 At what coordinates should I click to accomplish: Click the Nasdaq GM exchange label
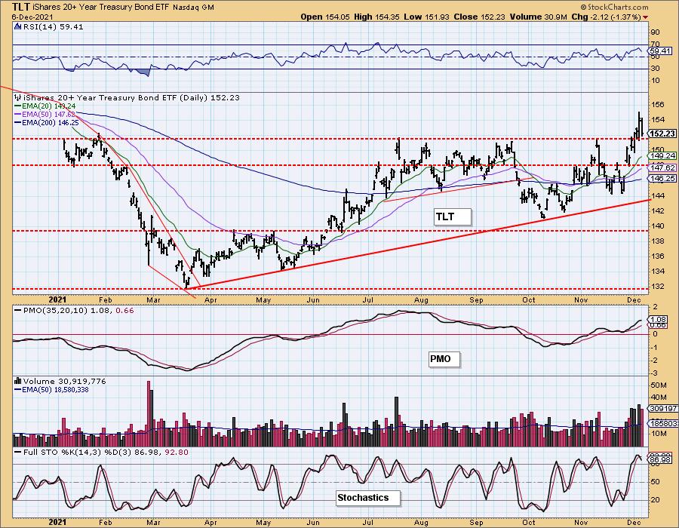(x=193, y=8)
